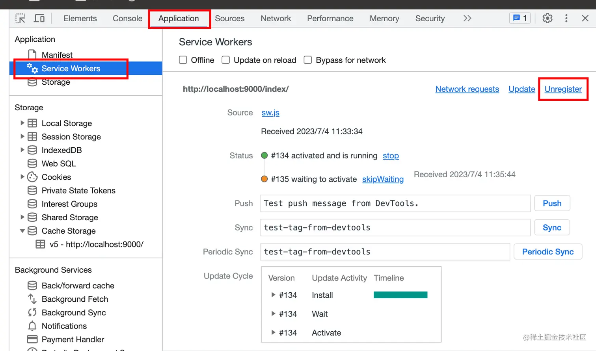Switch to the Security tab
The height and width of the screenshot is (351, 596).
click(x=430, y=19)
